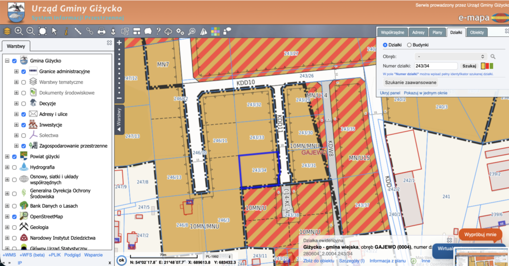Screen dimensions: 509x266
Task: Click the Numer działki input field
Action: [436, 66]
